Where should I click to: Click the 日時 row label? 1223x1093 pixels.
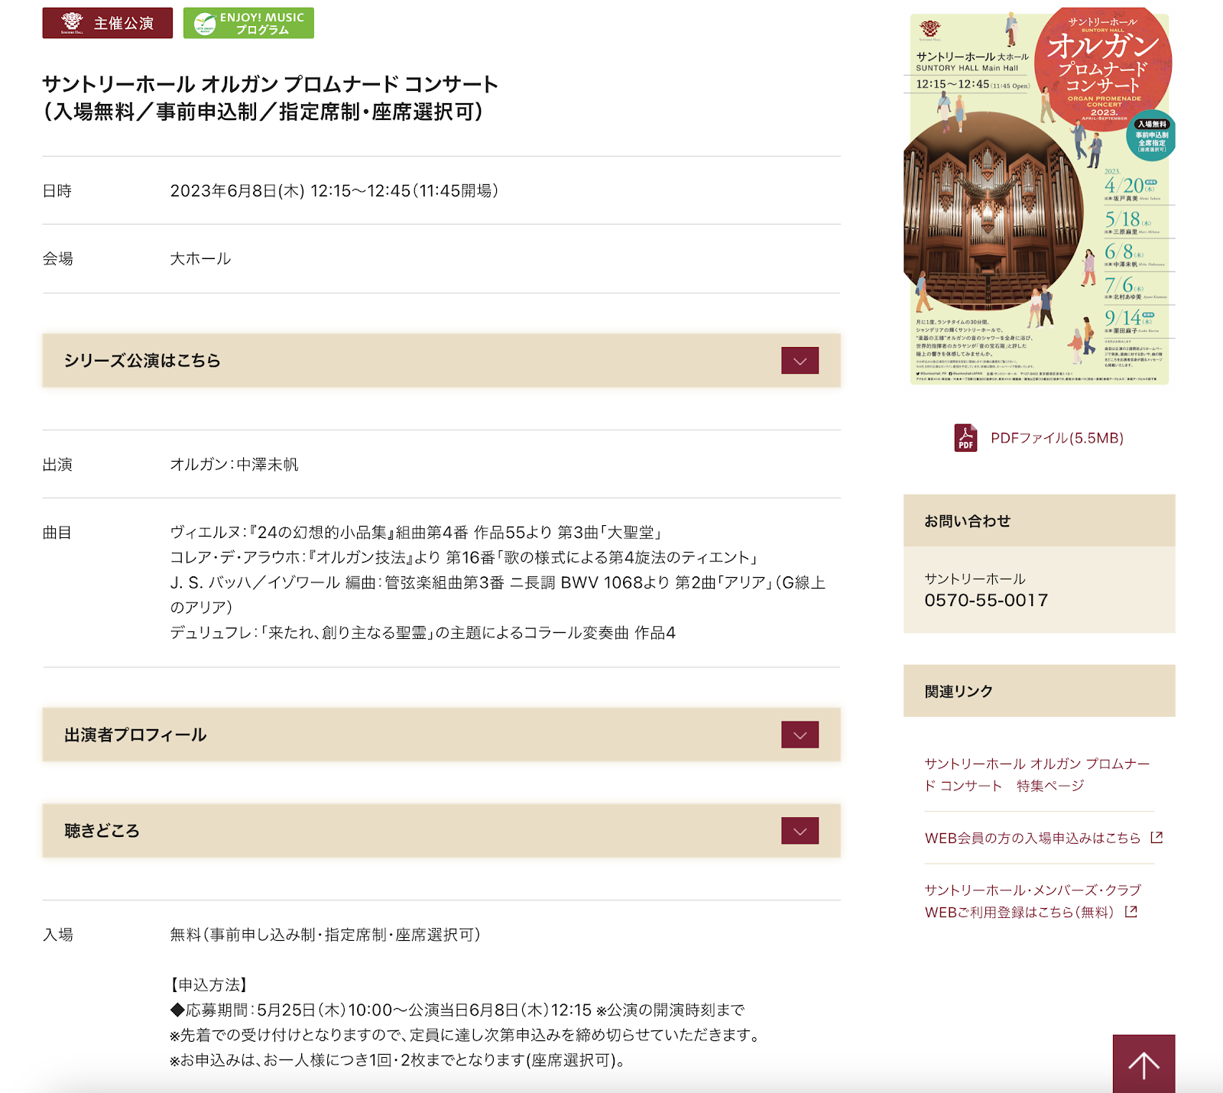[57, 191]
